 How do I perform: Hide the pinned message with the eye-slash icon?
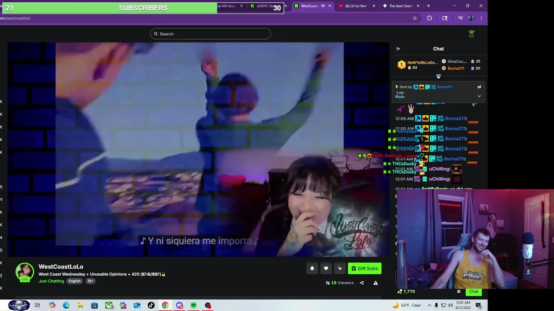pos(479,87)
